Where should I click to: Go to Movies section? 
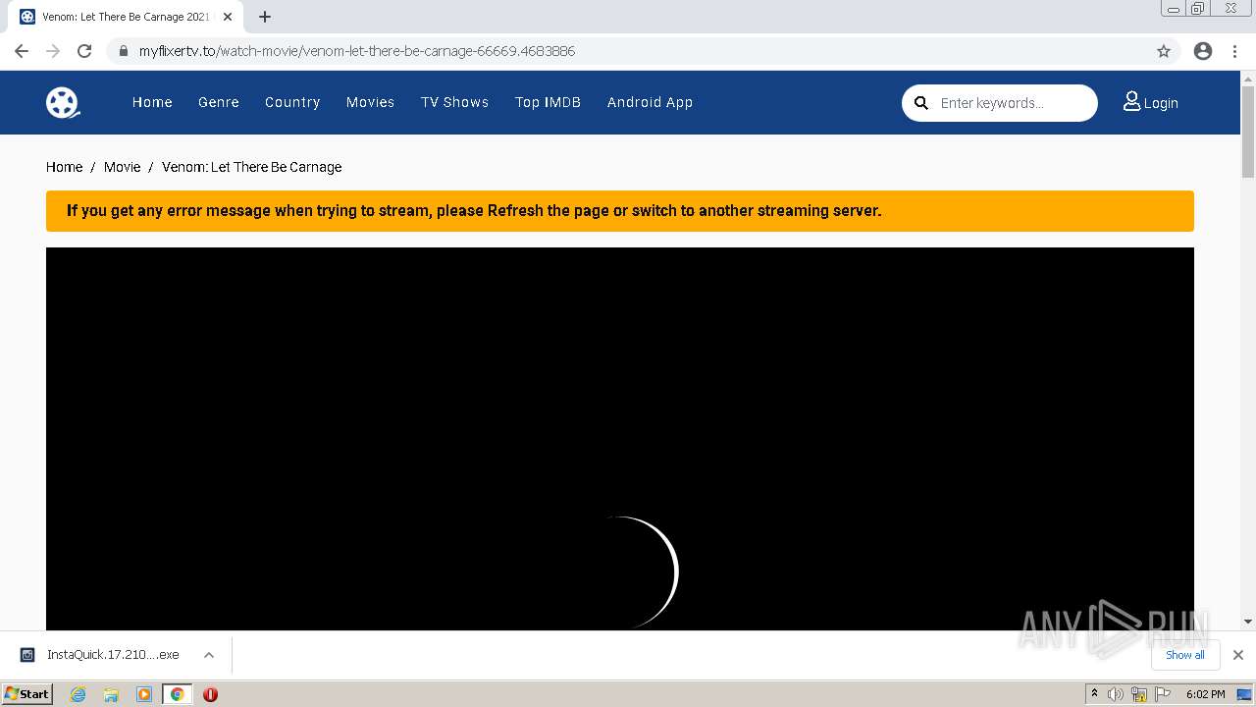370,102
